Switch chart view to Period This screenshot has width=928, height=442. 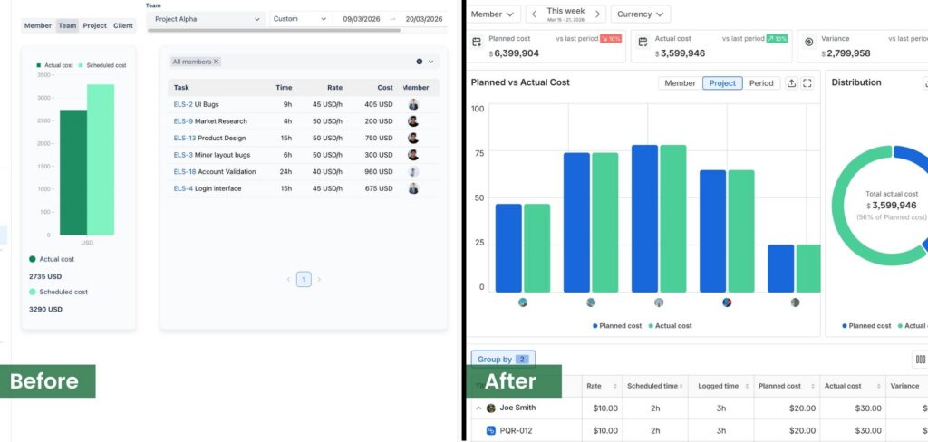(761, 83)
